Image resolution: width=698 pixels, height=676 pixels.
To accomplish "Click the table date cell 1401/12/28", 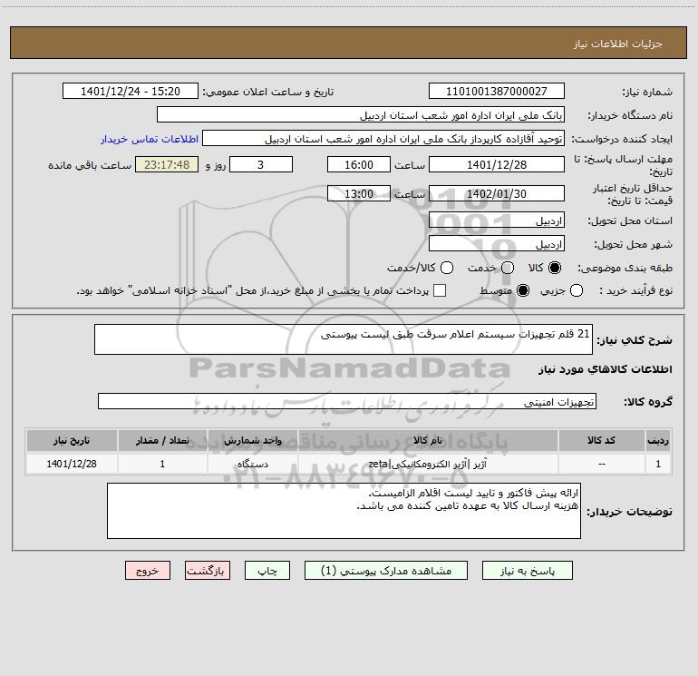I will click(x=72, y=465).
